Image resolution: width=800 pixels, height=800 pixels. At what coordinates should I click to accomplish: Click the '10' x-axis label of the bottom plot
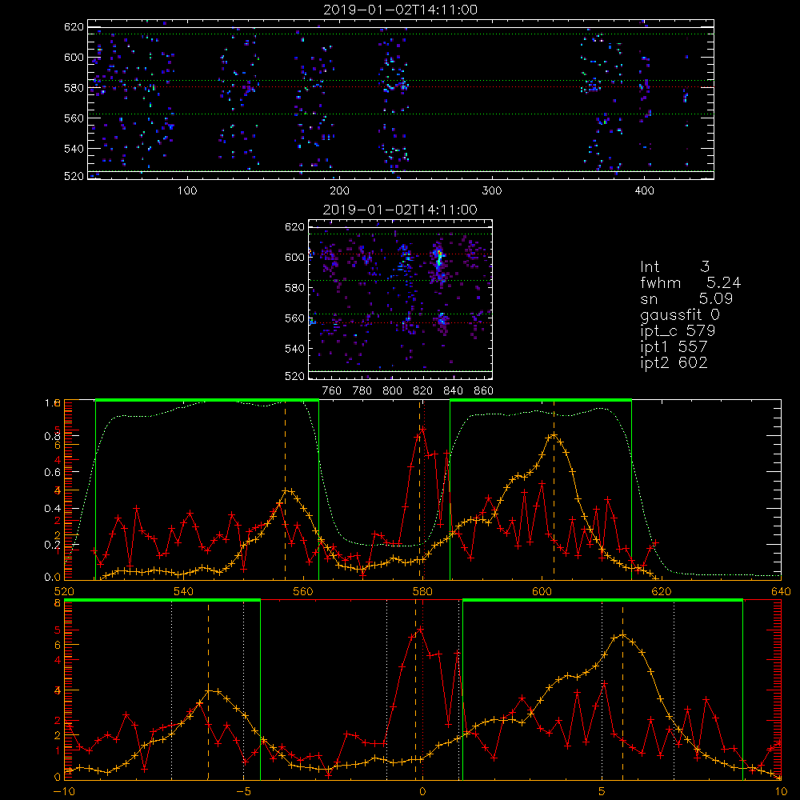(x=781, y=791)
